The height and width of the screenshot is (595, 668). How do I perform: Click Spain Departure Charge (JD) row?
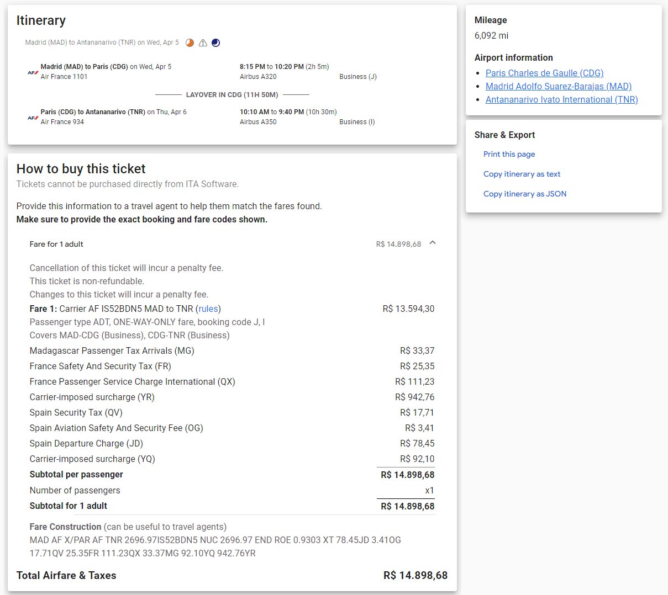click(x=232, y=443)
